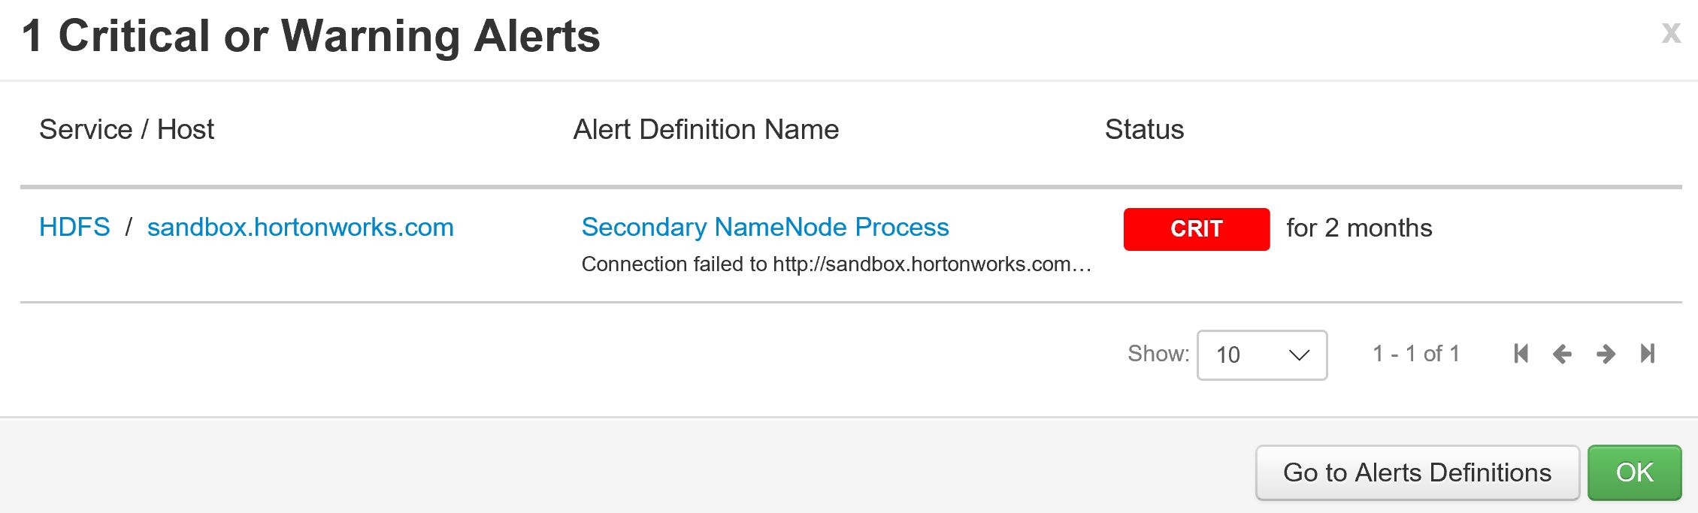Image resolution: width=1698 pixels, height=513 pixels.
Task: Click the Status column header
Action: point(1144,129)
